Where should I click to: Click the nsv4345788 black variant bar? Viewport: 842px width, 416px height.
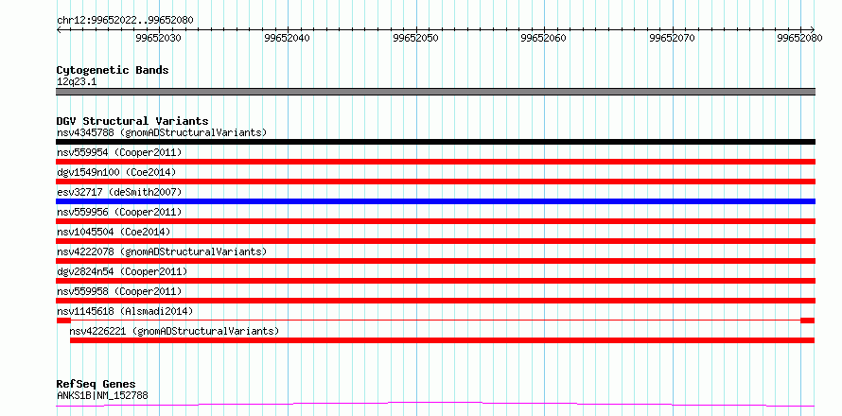pyautogui.click(x=435, y=142)
